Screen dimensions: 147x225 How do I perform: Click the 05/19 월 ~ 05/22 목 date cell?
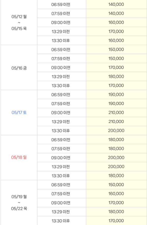click(x=19, y=202)
